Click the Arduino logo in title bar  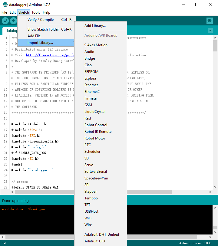5,5
